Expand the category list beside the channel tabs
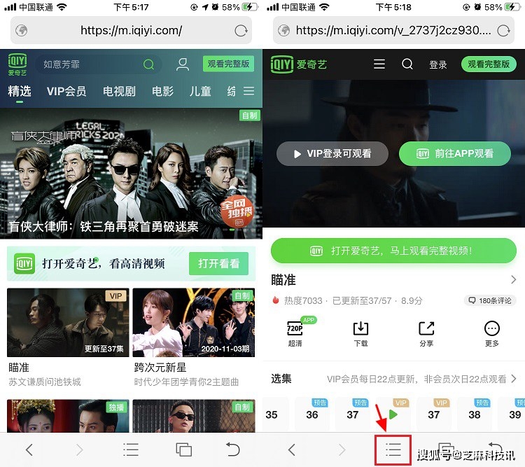This screenshot has width=525, height=467. click(248, 92)
